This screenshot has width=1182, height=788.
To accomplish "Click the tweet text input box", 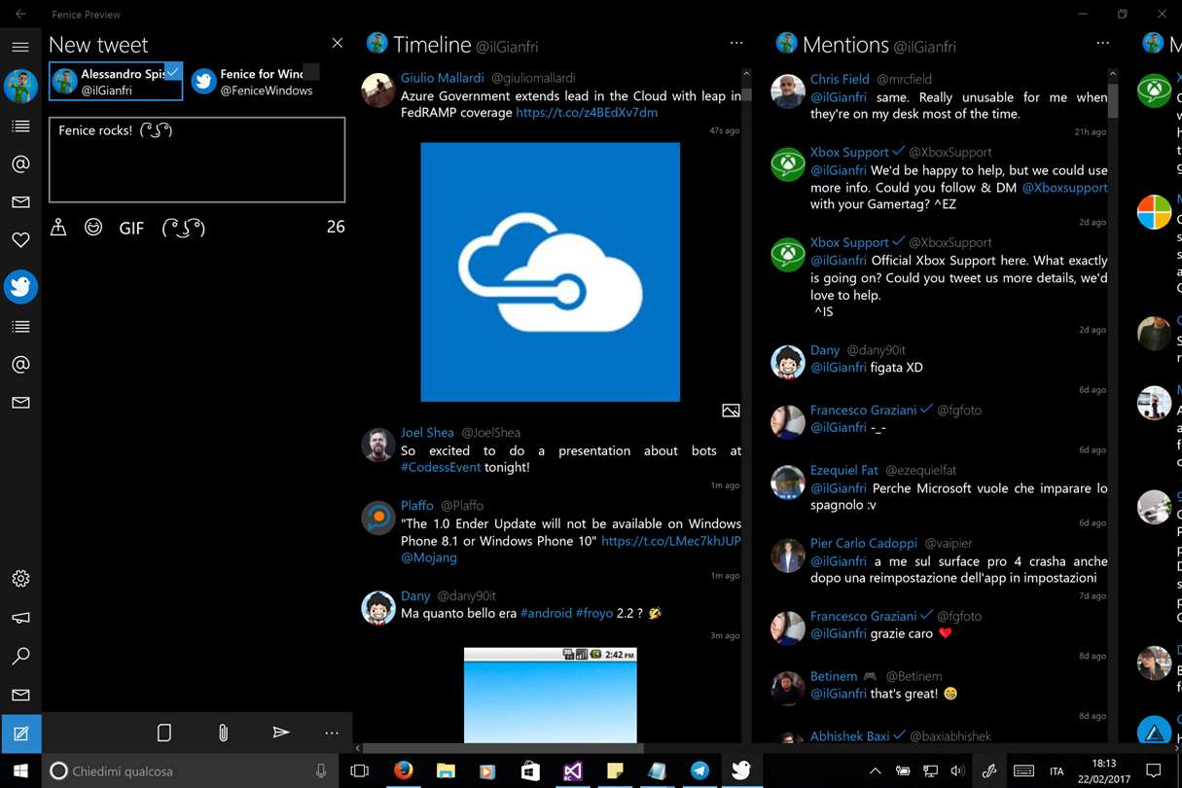I will click(197, 160).
